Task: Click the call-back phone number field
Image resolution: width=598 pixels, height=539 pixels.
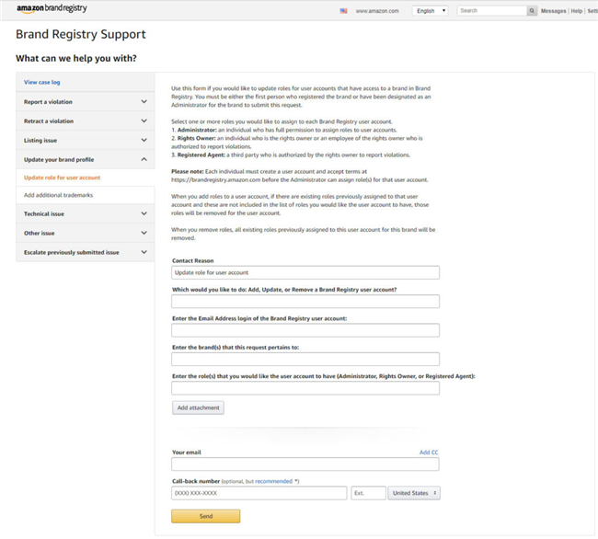Action: pos(259,493)
